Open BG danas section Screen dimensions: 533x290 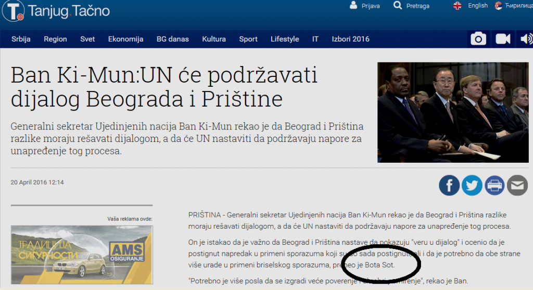[x=172, y=39]
